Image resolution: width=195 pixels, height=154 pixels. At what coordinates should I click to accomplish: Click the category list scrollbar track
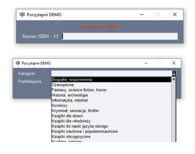pyautogui.click(x=173, y=111)
